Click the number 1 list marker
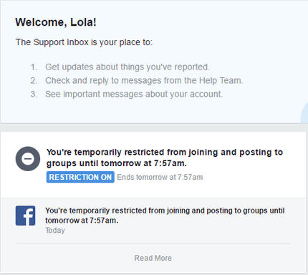Image resolution: width=308 pixels, height=275 pixels. pos(34,67)
